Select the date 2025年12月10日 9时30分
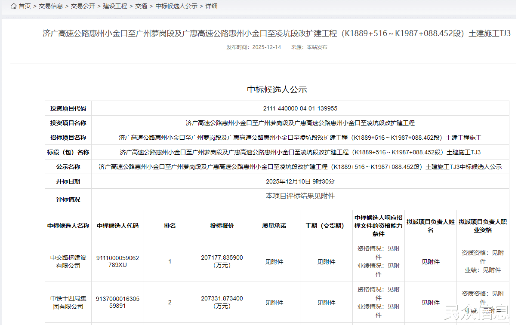 pyautogui.click(x=300, y=181)
